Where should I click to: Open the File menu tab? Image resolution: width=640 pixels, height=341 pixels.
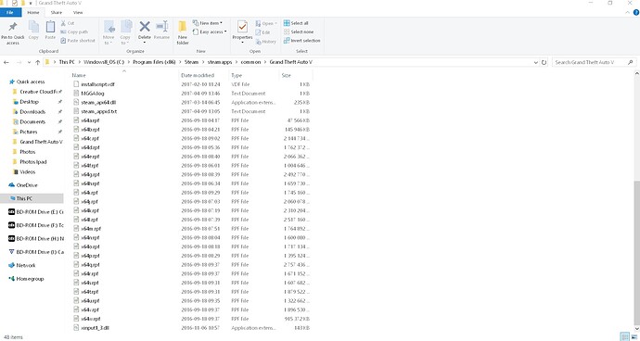10,13
